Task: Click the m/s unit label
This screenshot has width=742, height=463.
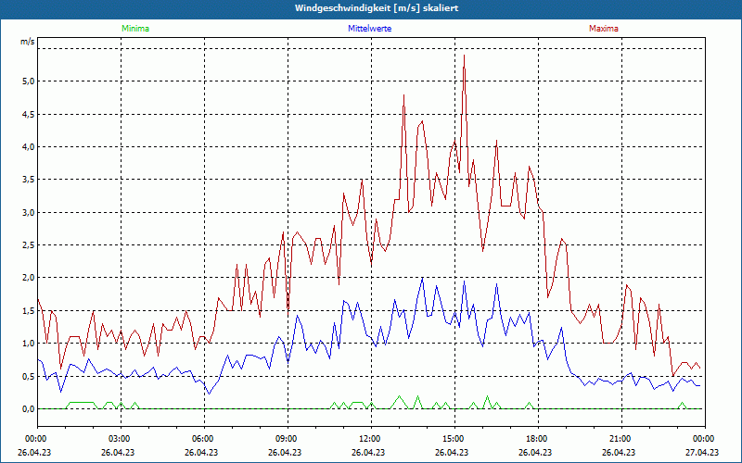Action: tap(28, 42)
